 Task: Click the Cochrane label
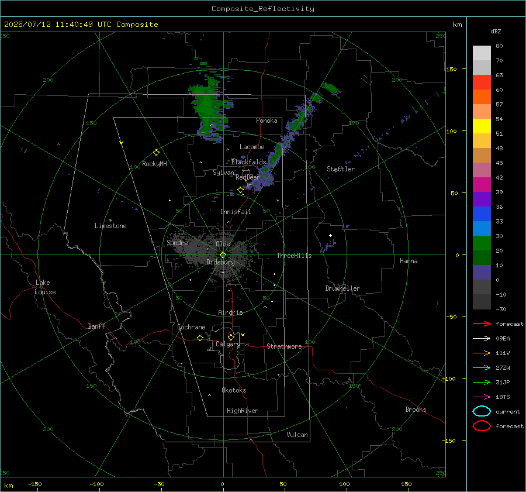pos(191,327)
